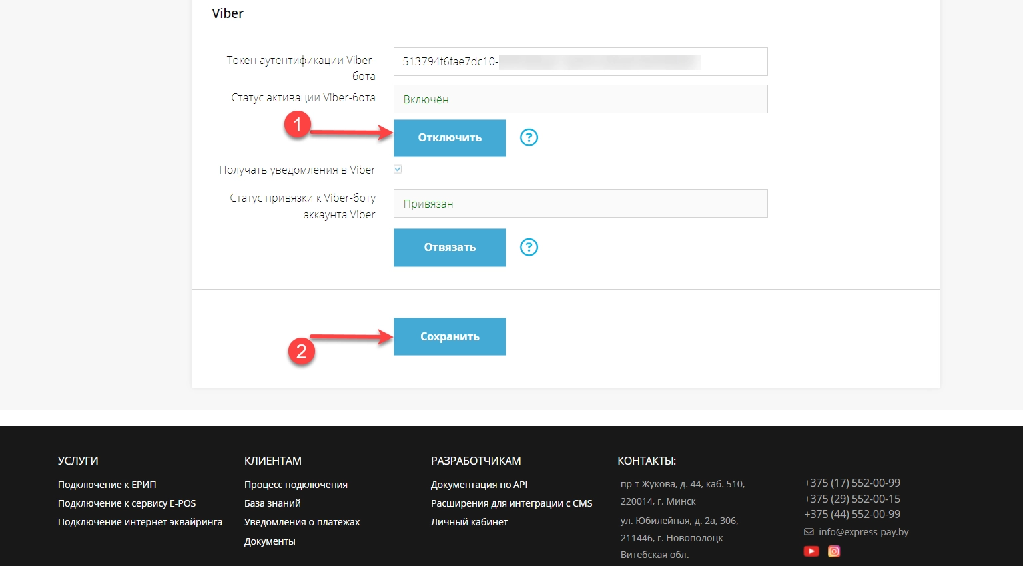Open Личный кабинет link

pos(469,522)
